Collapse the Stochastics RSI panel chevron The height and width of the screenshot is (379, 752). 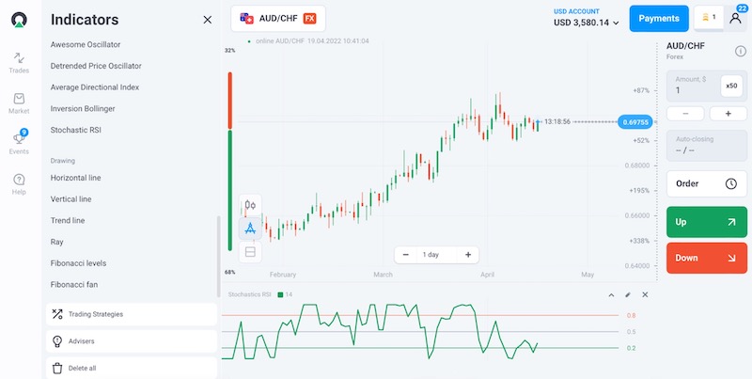611,295
